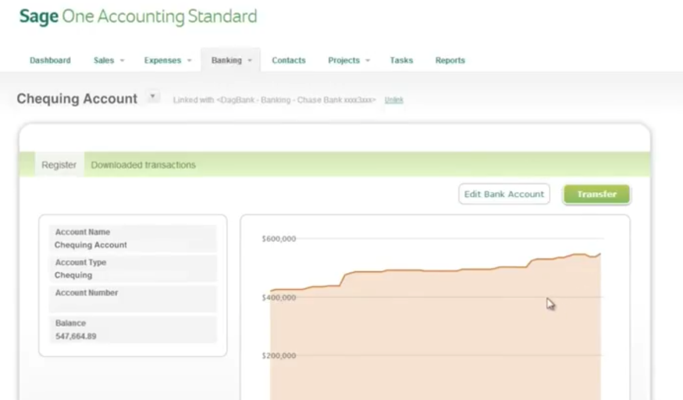The image size is (683, 400).
Task: Click the Unlink bank link
Action: click(394, 100)
